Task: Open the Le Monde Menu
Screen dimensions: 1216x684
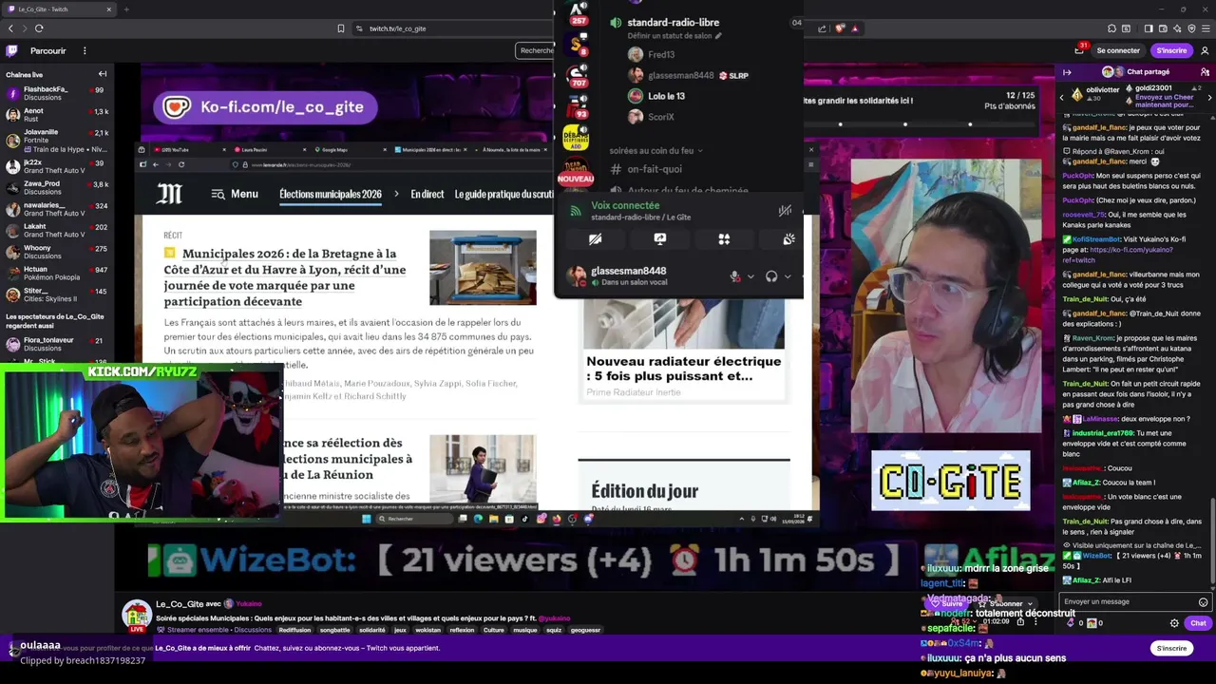Action: point(235,194)
